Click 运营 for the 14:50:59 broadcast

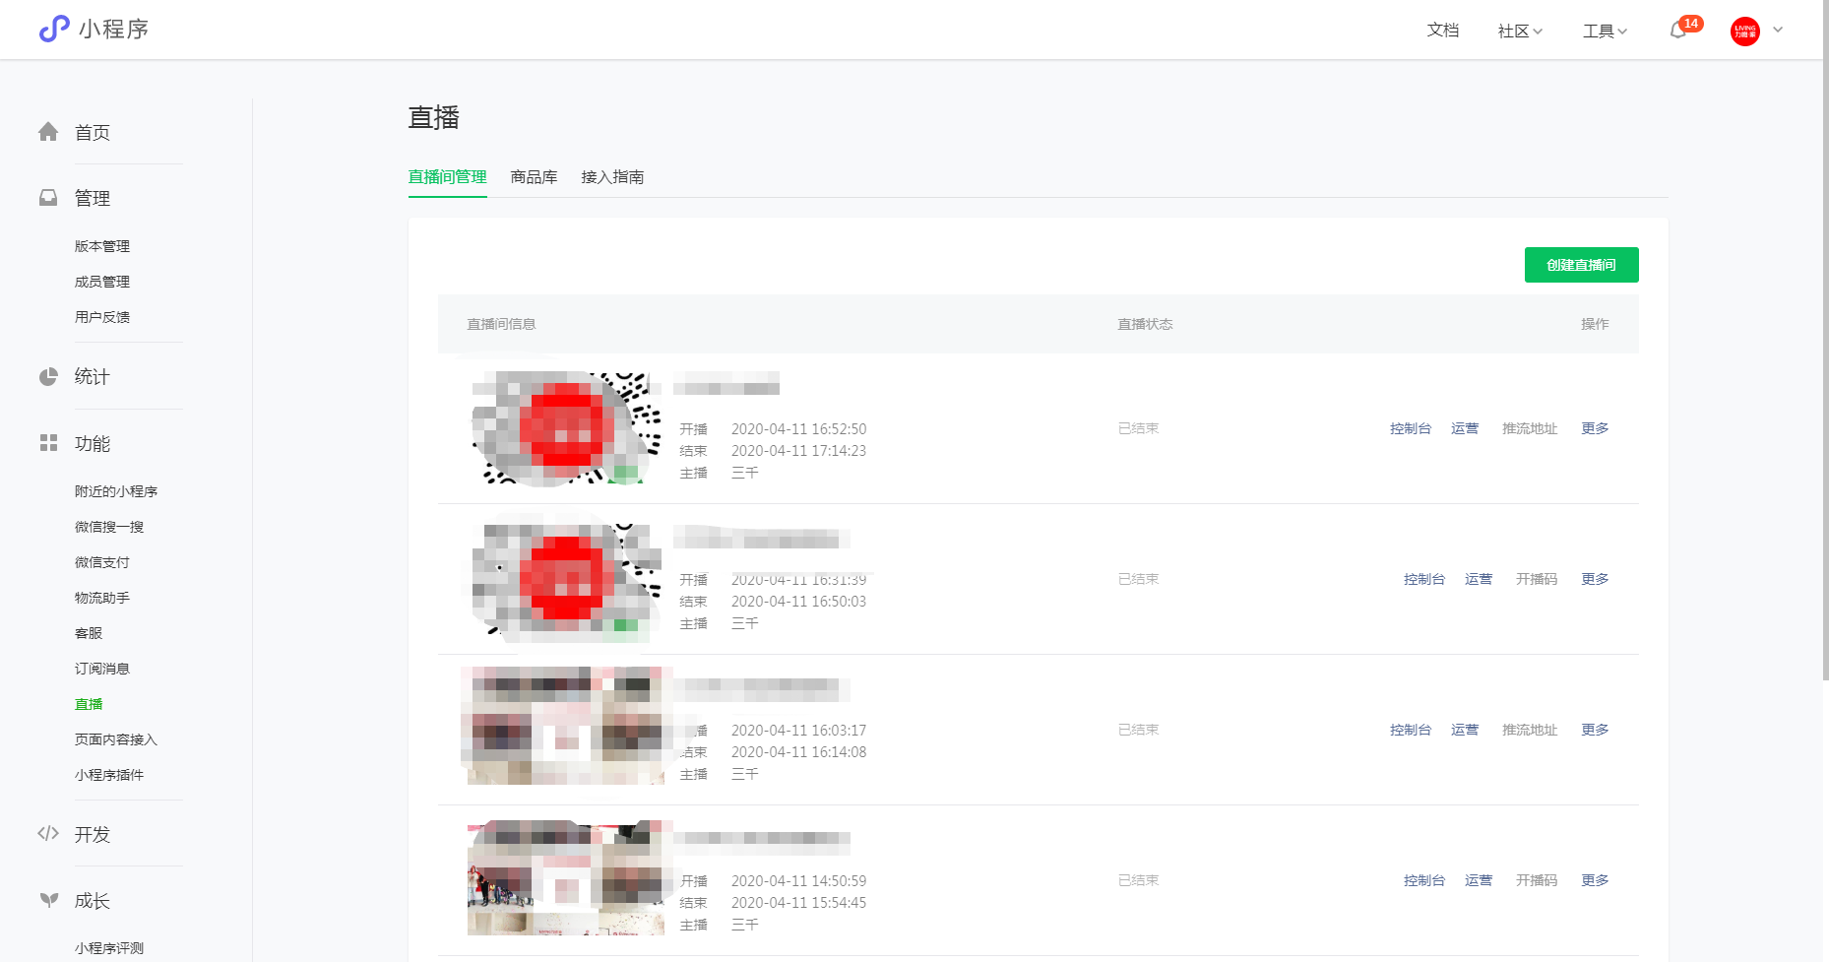click(x=1479, y=880)
